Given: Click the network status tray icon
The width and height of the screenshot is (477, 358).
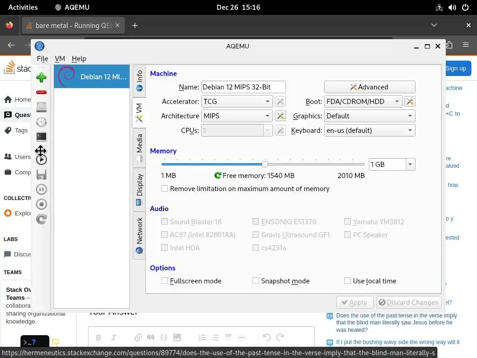Looking at the screenshot, I should [x=439, y=7].
